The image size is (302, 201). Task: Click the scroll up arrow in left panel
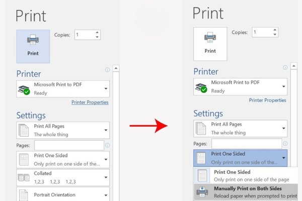[x=115, y=68]
